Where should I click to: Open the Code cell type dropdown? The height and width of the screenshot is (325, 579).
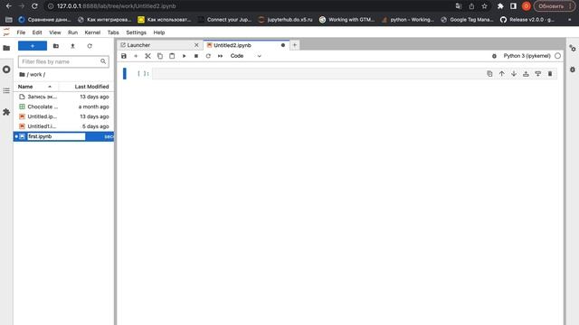pyautogui.click(x=245, y=56)
